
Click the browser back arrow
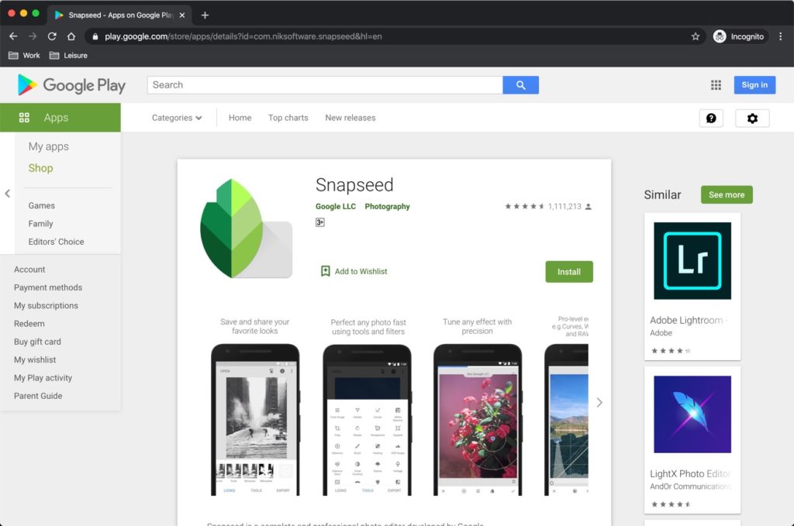pyautogui.click(x=13, y=36)
